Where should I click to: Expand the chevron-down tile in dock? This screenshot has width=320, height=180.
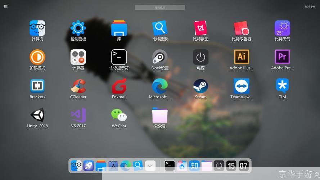tap(150, 166)
